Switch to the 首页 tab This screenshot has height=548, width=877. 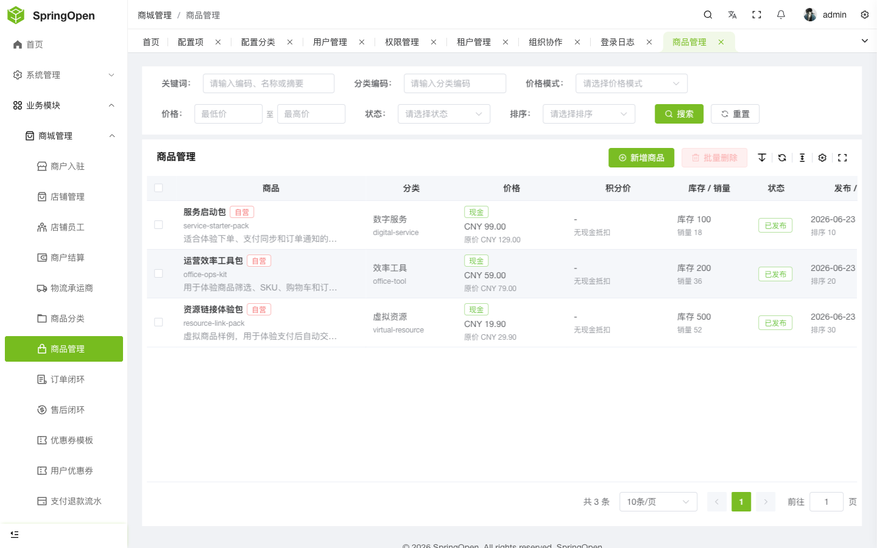click(151, 42)
